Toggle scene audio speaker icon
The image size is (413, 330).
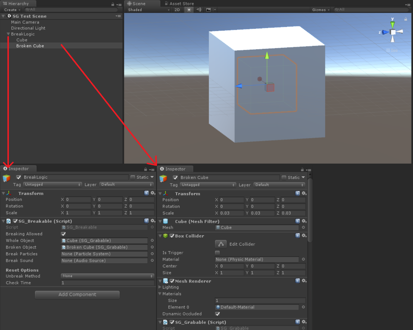(199, 10)
